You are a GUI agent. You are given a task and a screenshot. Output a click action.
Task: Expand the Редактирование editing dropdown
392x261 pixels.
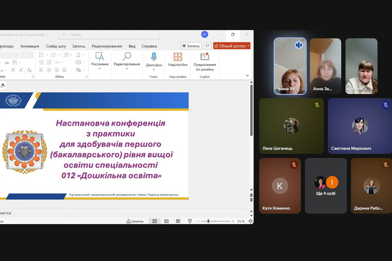127,68
